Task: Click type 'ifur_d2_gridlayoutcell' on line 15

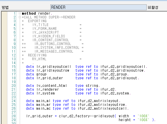Action: click(123, 67)
